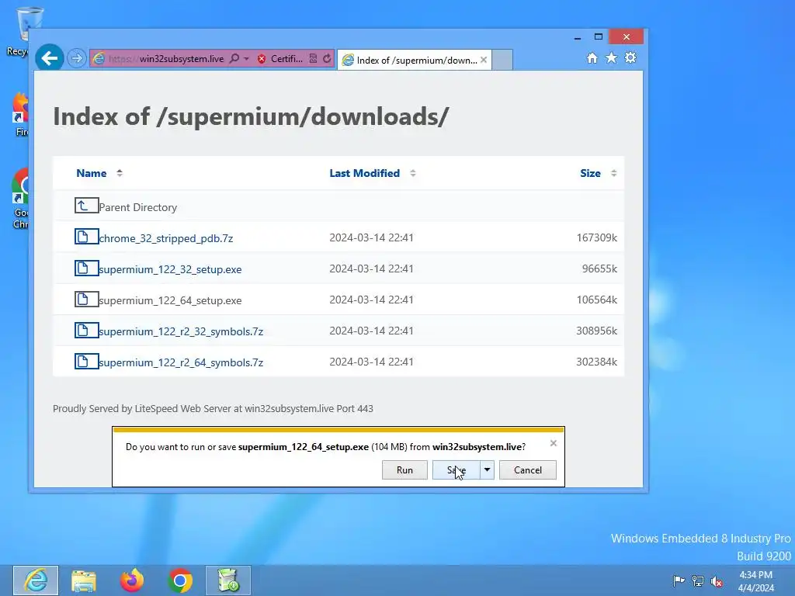Click the Parent Directory up-arrow icon
The image size is (795, 596).
click(86, 205)
